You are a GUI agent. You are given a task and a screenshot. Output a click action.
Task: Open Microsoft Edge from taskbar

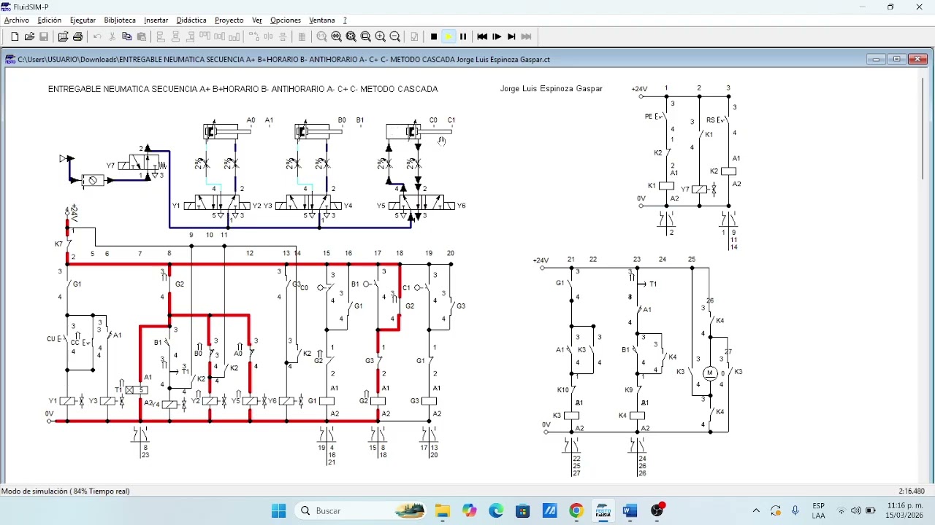coord(496,511)
